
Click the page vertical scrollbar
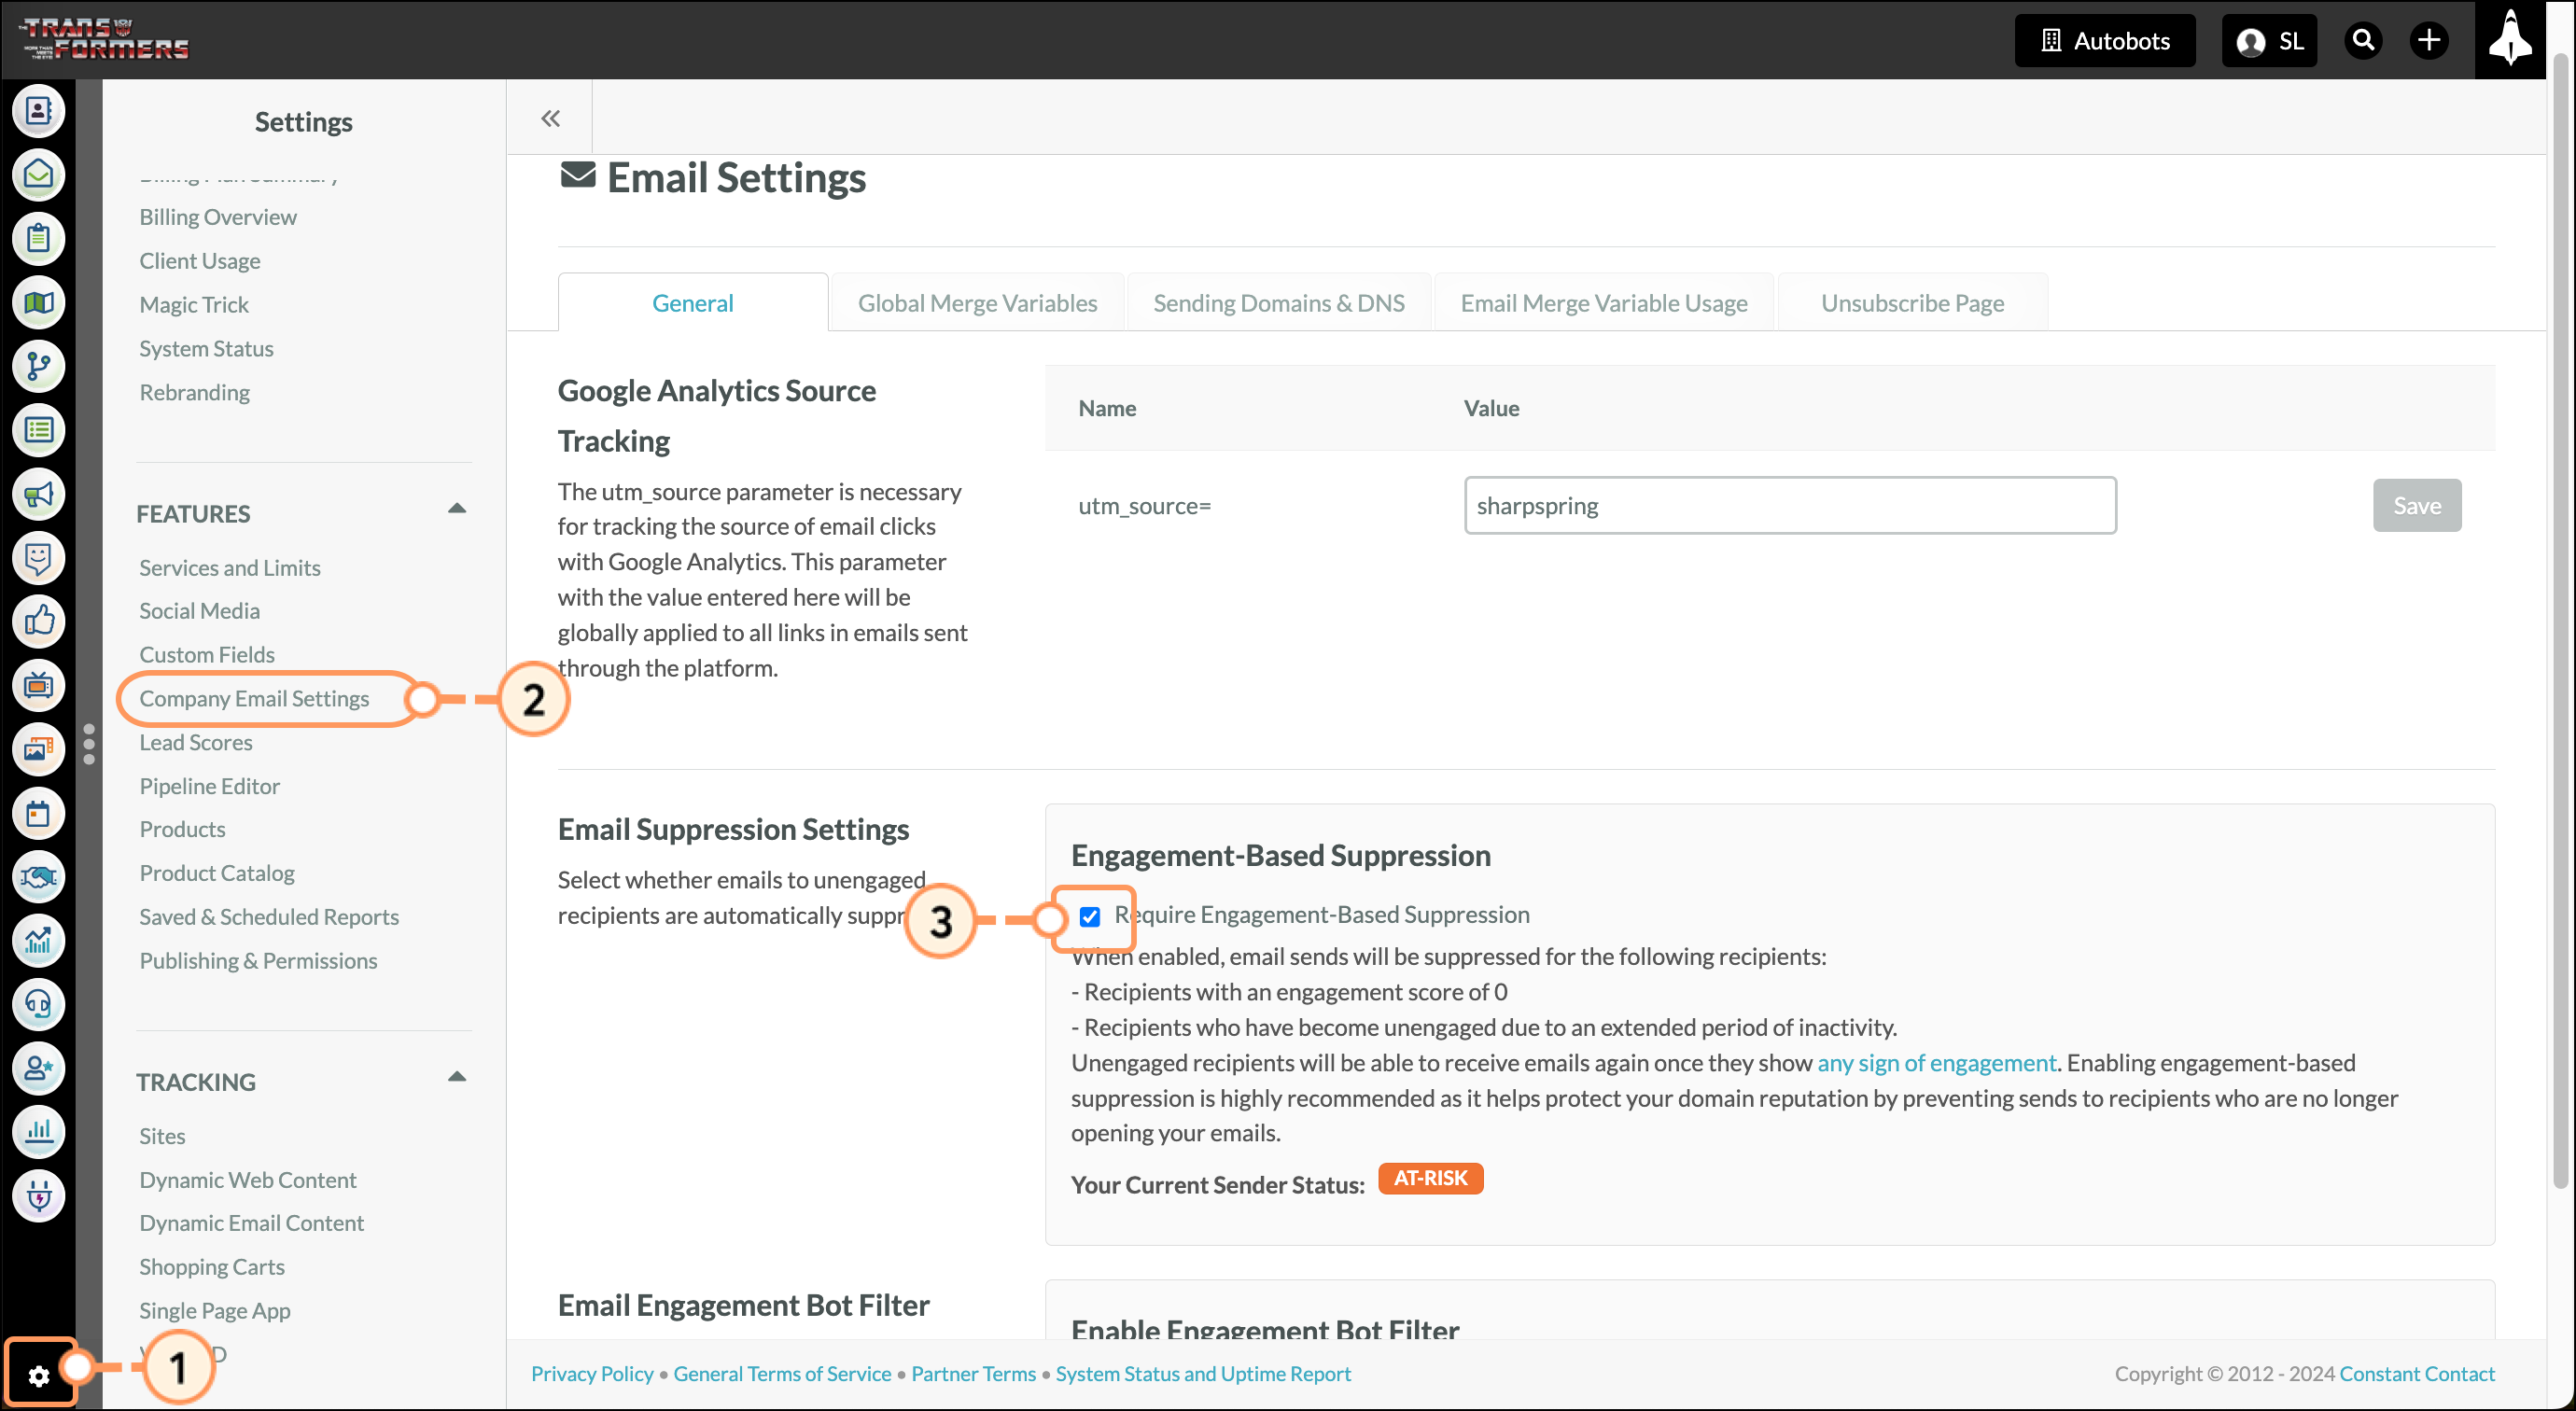coord(2560,620)
